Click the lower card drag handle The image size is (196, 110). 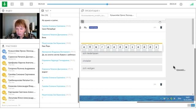pos(155,84)
